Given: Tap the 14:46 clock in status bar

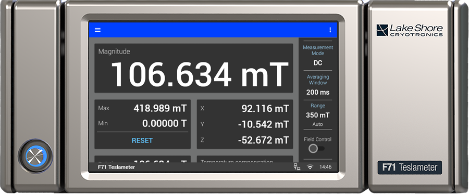Looking at the screenshot, I should point(325,167).
